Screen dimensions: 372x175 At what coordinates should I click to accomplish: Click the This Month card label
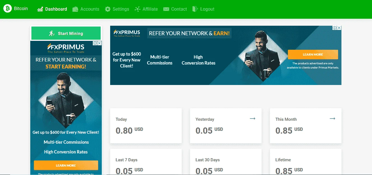click(x=286, y=119)
